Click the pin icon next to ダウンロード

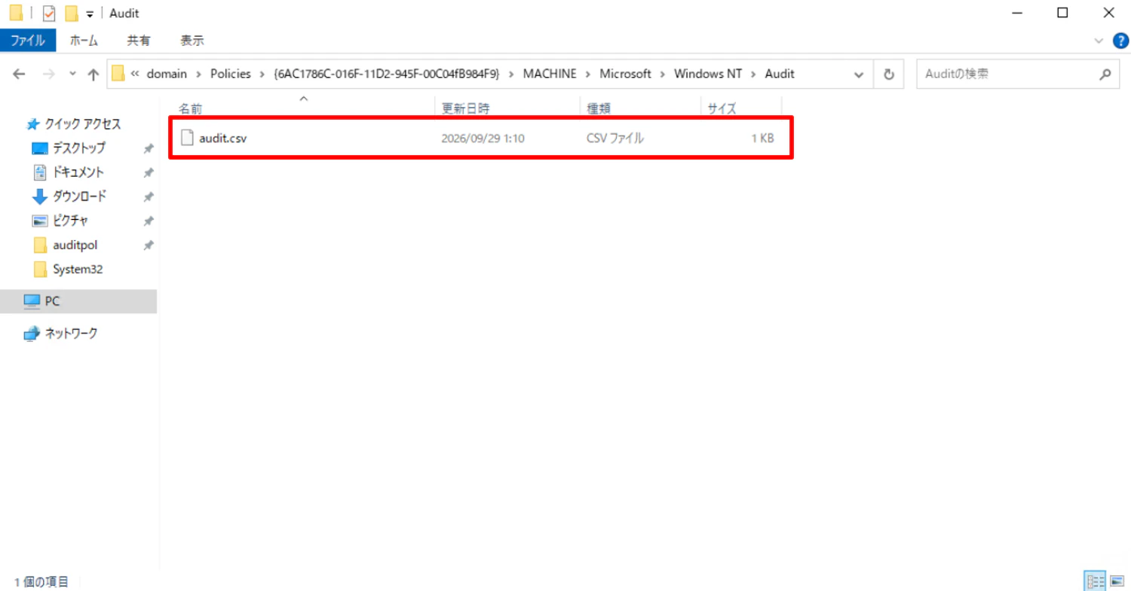(149, 196)
